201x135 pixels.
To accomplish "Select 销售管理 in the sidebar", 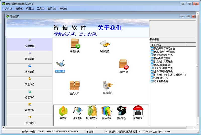I will point(30,57).
